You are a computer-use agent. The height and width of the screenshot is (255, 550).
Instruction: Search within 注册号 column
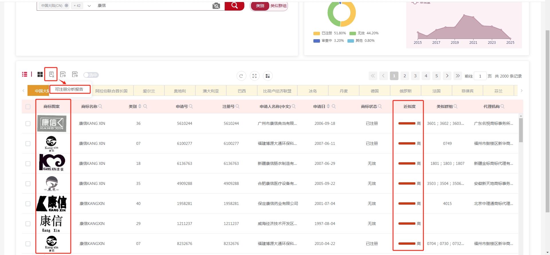pyautogui.click(x=237, y=106)
